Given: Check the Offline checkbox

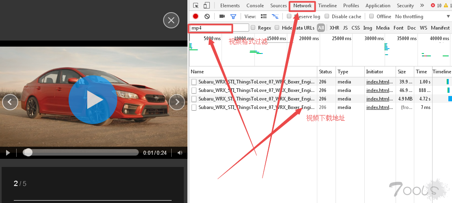Looking at the screenshot, I should (372, 16).
